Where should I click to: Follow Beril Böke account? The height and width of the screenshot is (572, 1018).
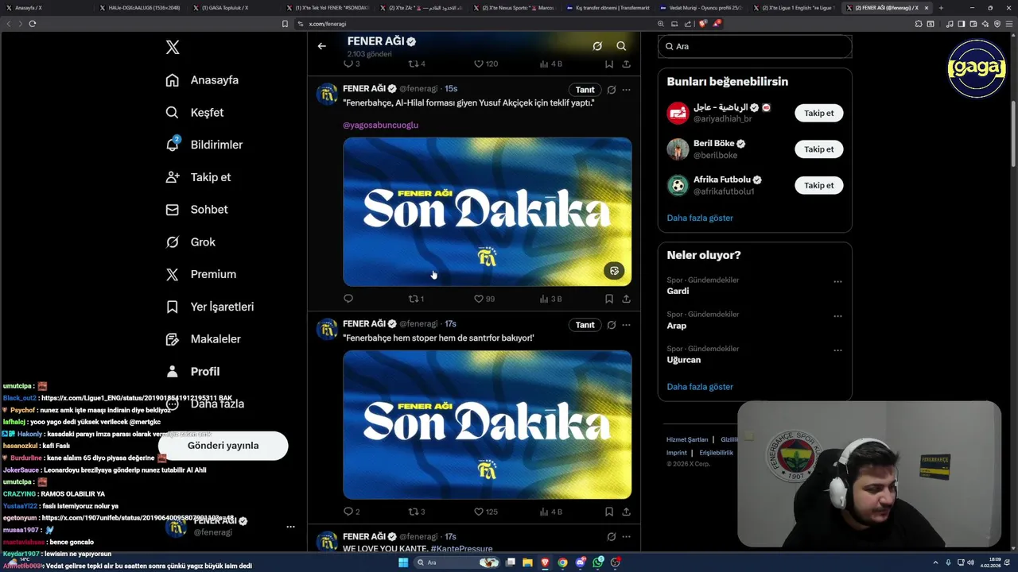click(x=818, y=149)
